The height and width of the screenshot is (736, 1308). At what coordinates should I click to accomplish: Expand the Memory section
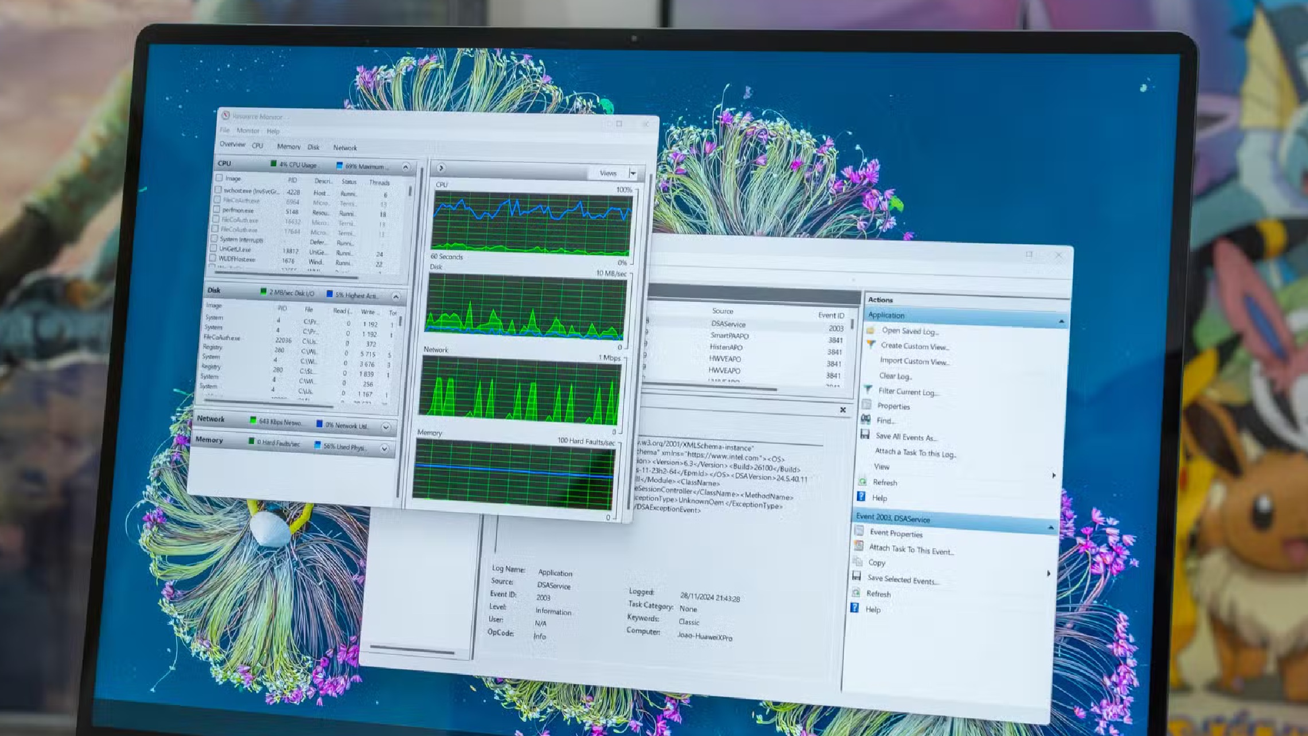pyautogui.click(x=384, y=449)
